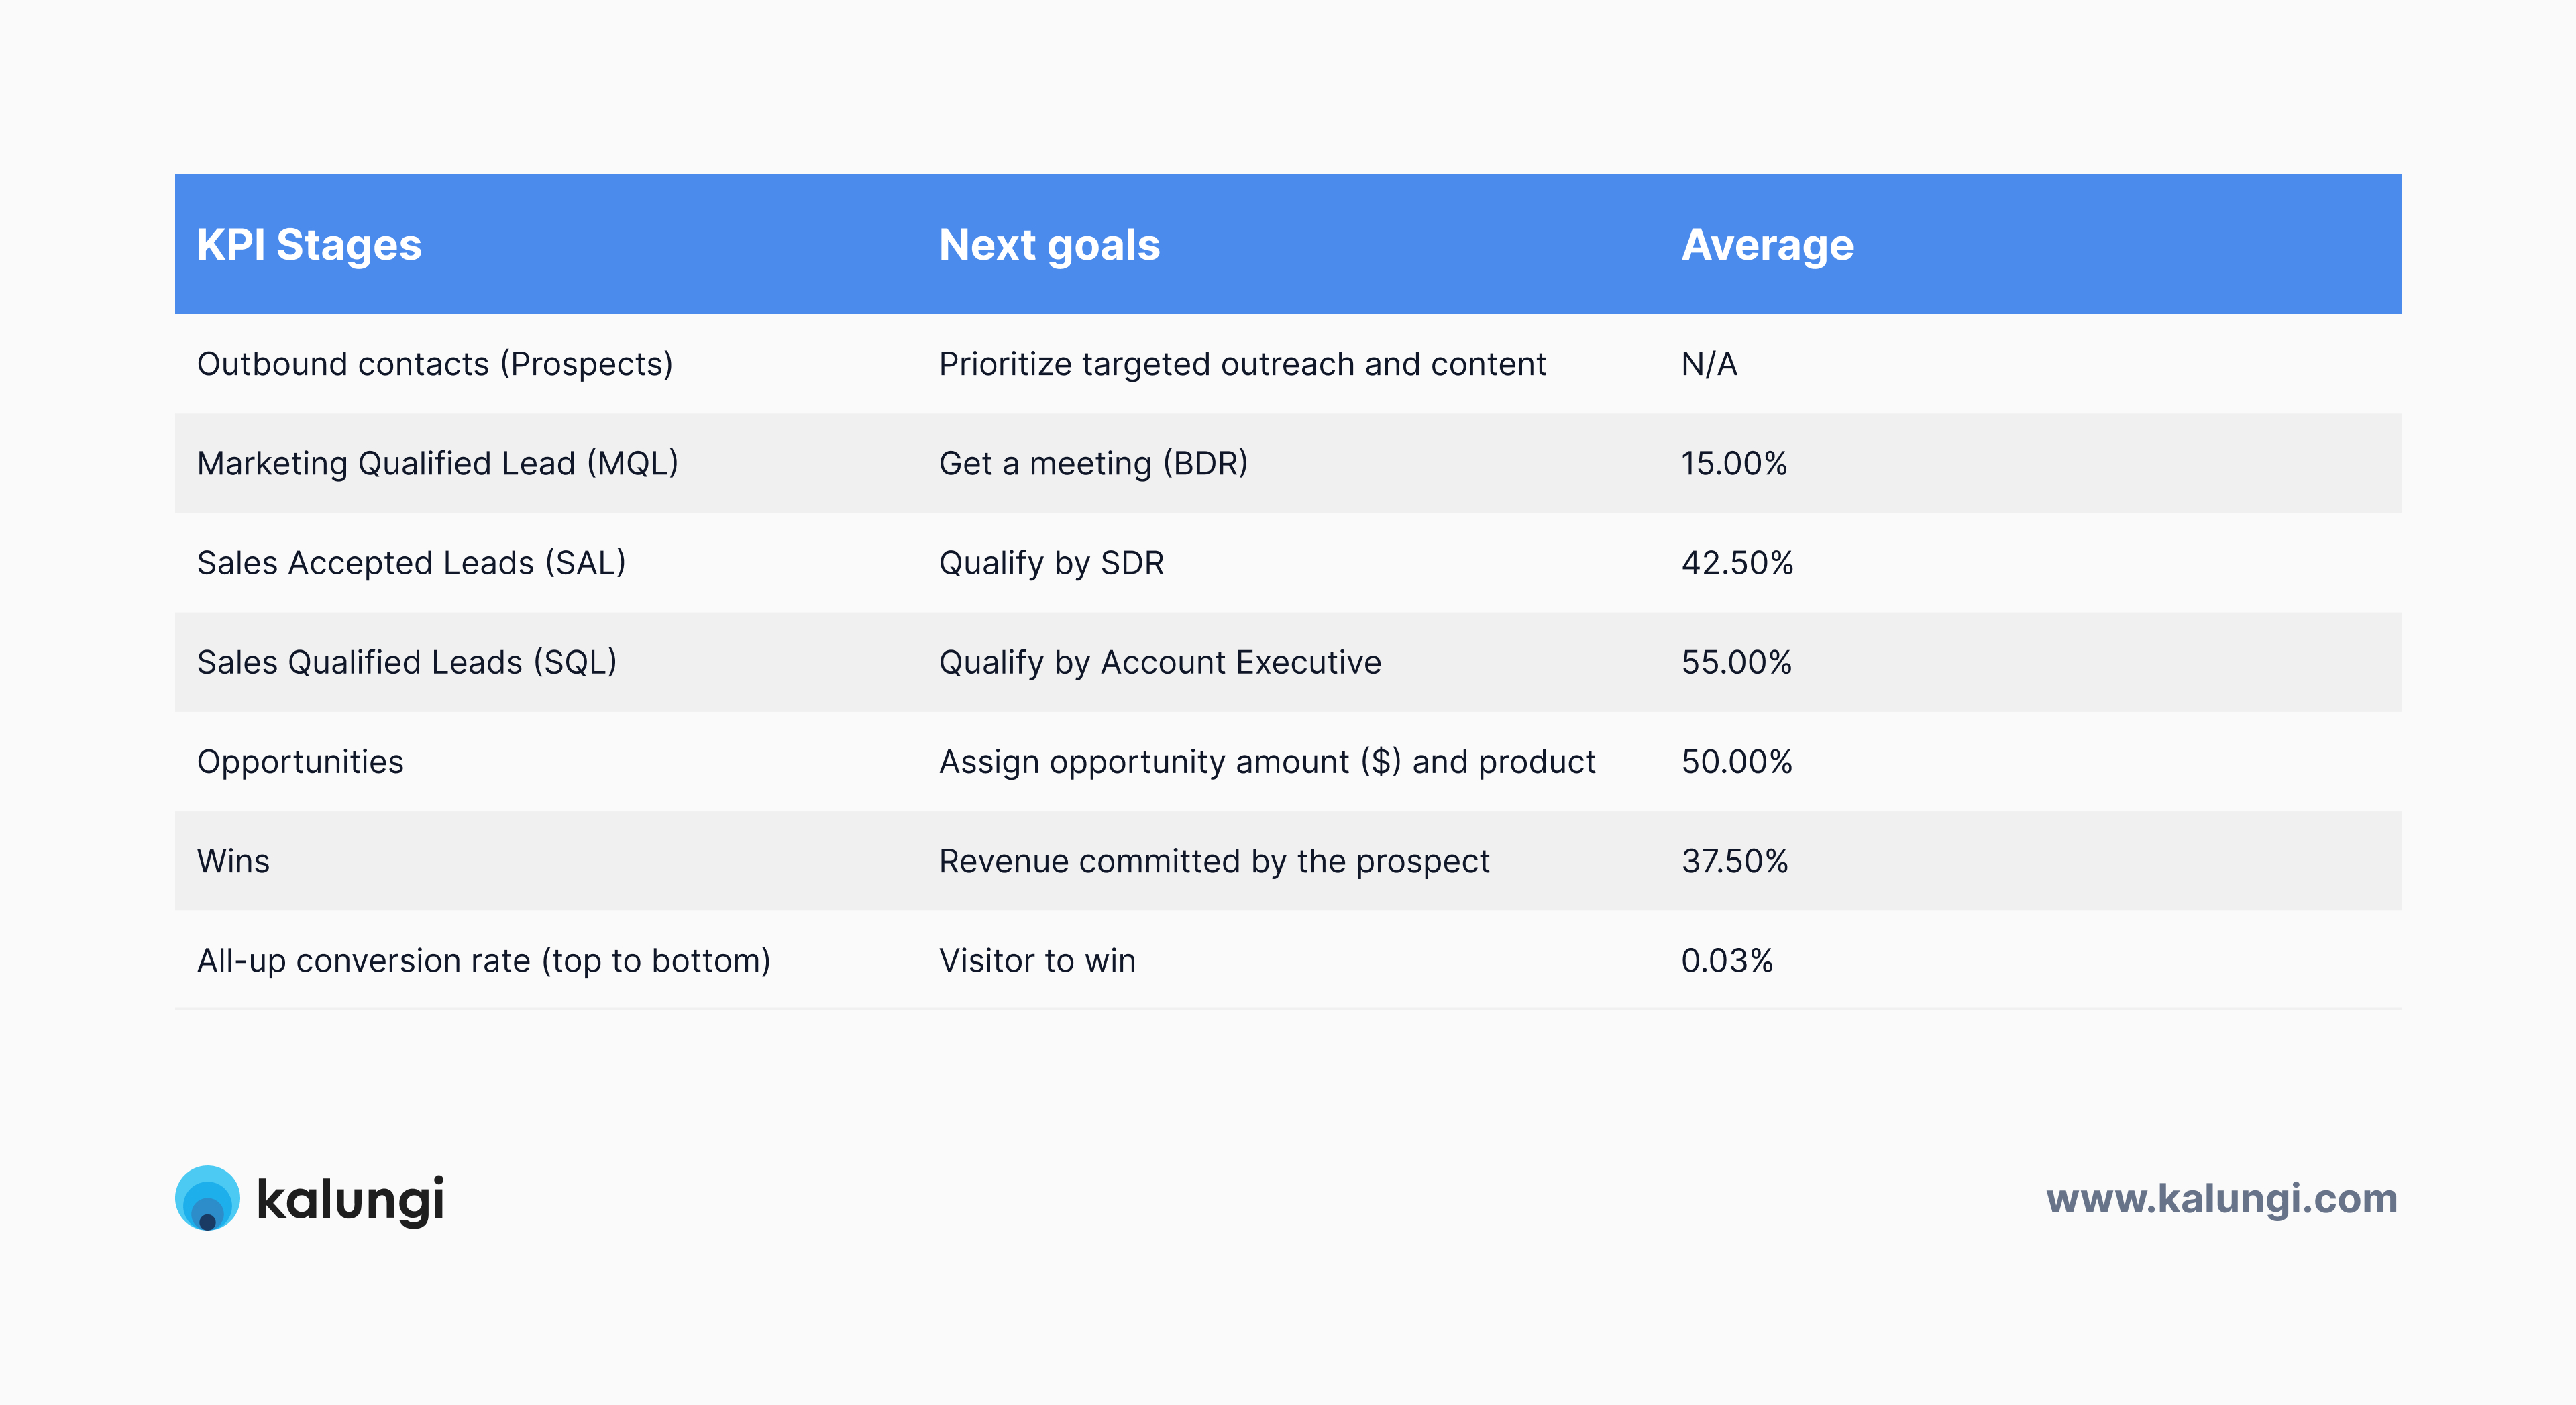Screen dimensions: 2576x1405
Task: Select the 0.03% visitor-to-win value
Action: coord(1727,960)
